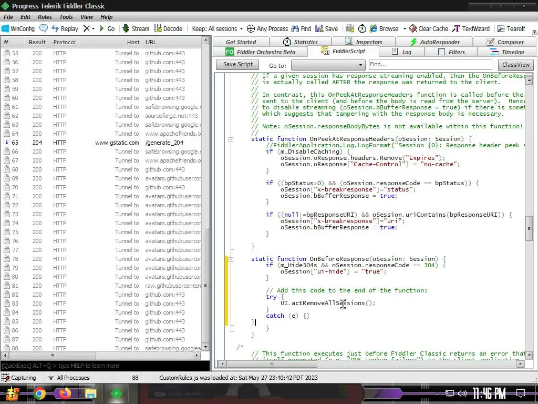Click the ClassView button
The image size is (538, 404).
click(x=516, y=65)
